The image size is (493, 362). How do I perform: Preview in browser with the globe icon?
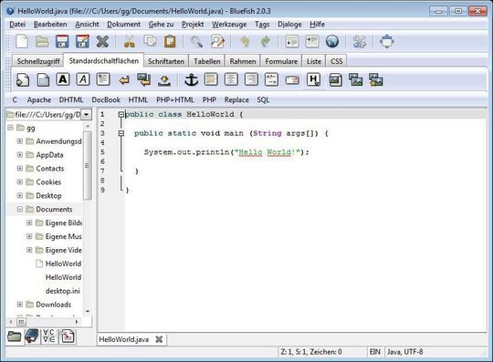332,41
